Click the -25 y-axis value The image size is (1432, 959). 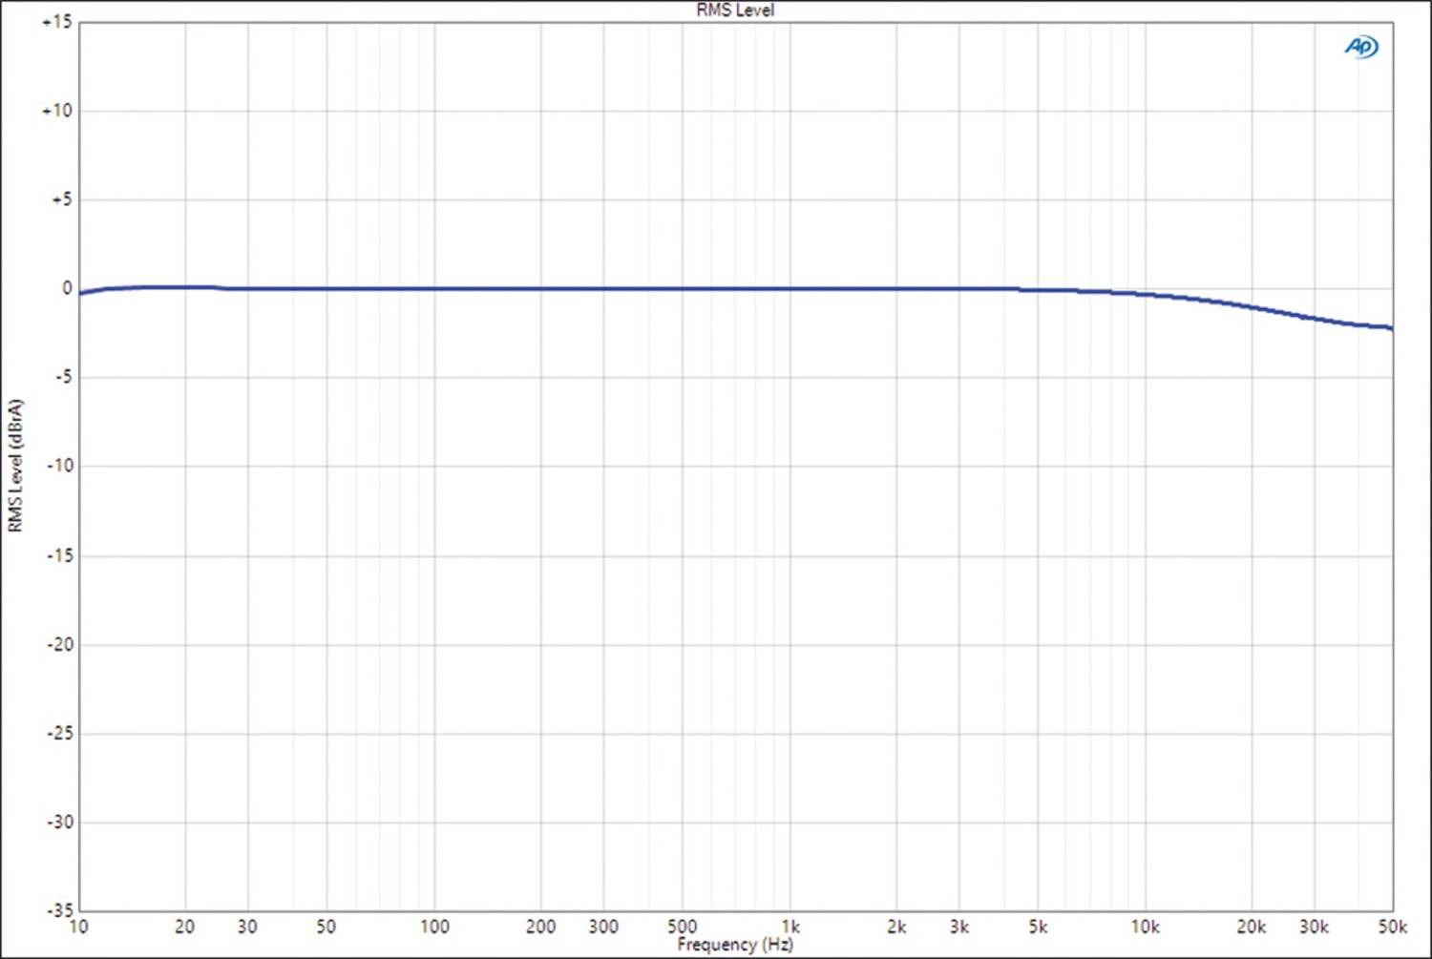tap(59, 733)
